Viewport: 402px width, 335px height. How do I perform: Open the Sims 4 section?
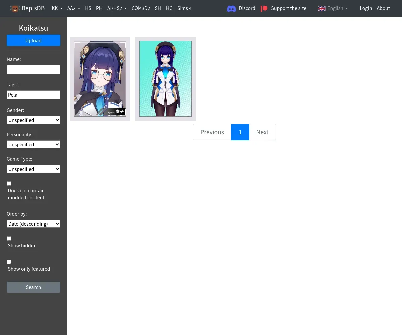point(184,8)
